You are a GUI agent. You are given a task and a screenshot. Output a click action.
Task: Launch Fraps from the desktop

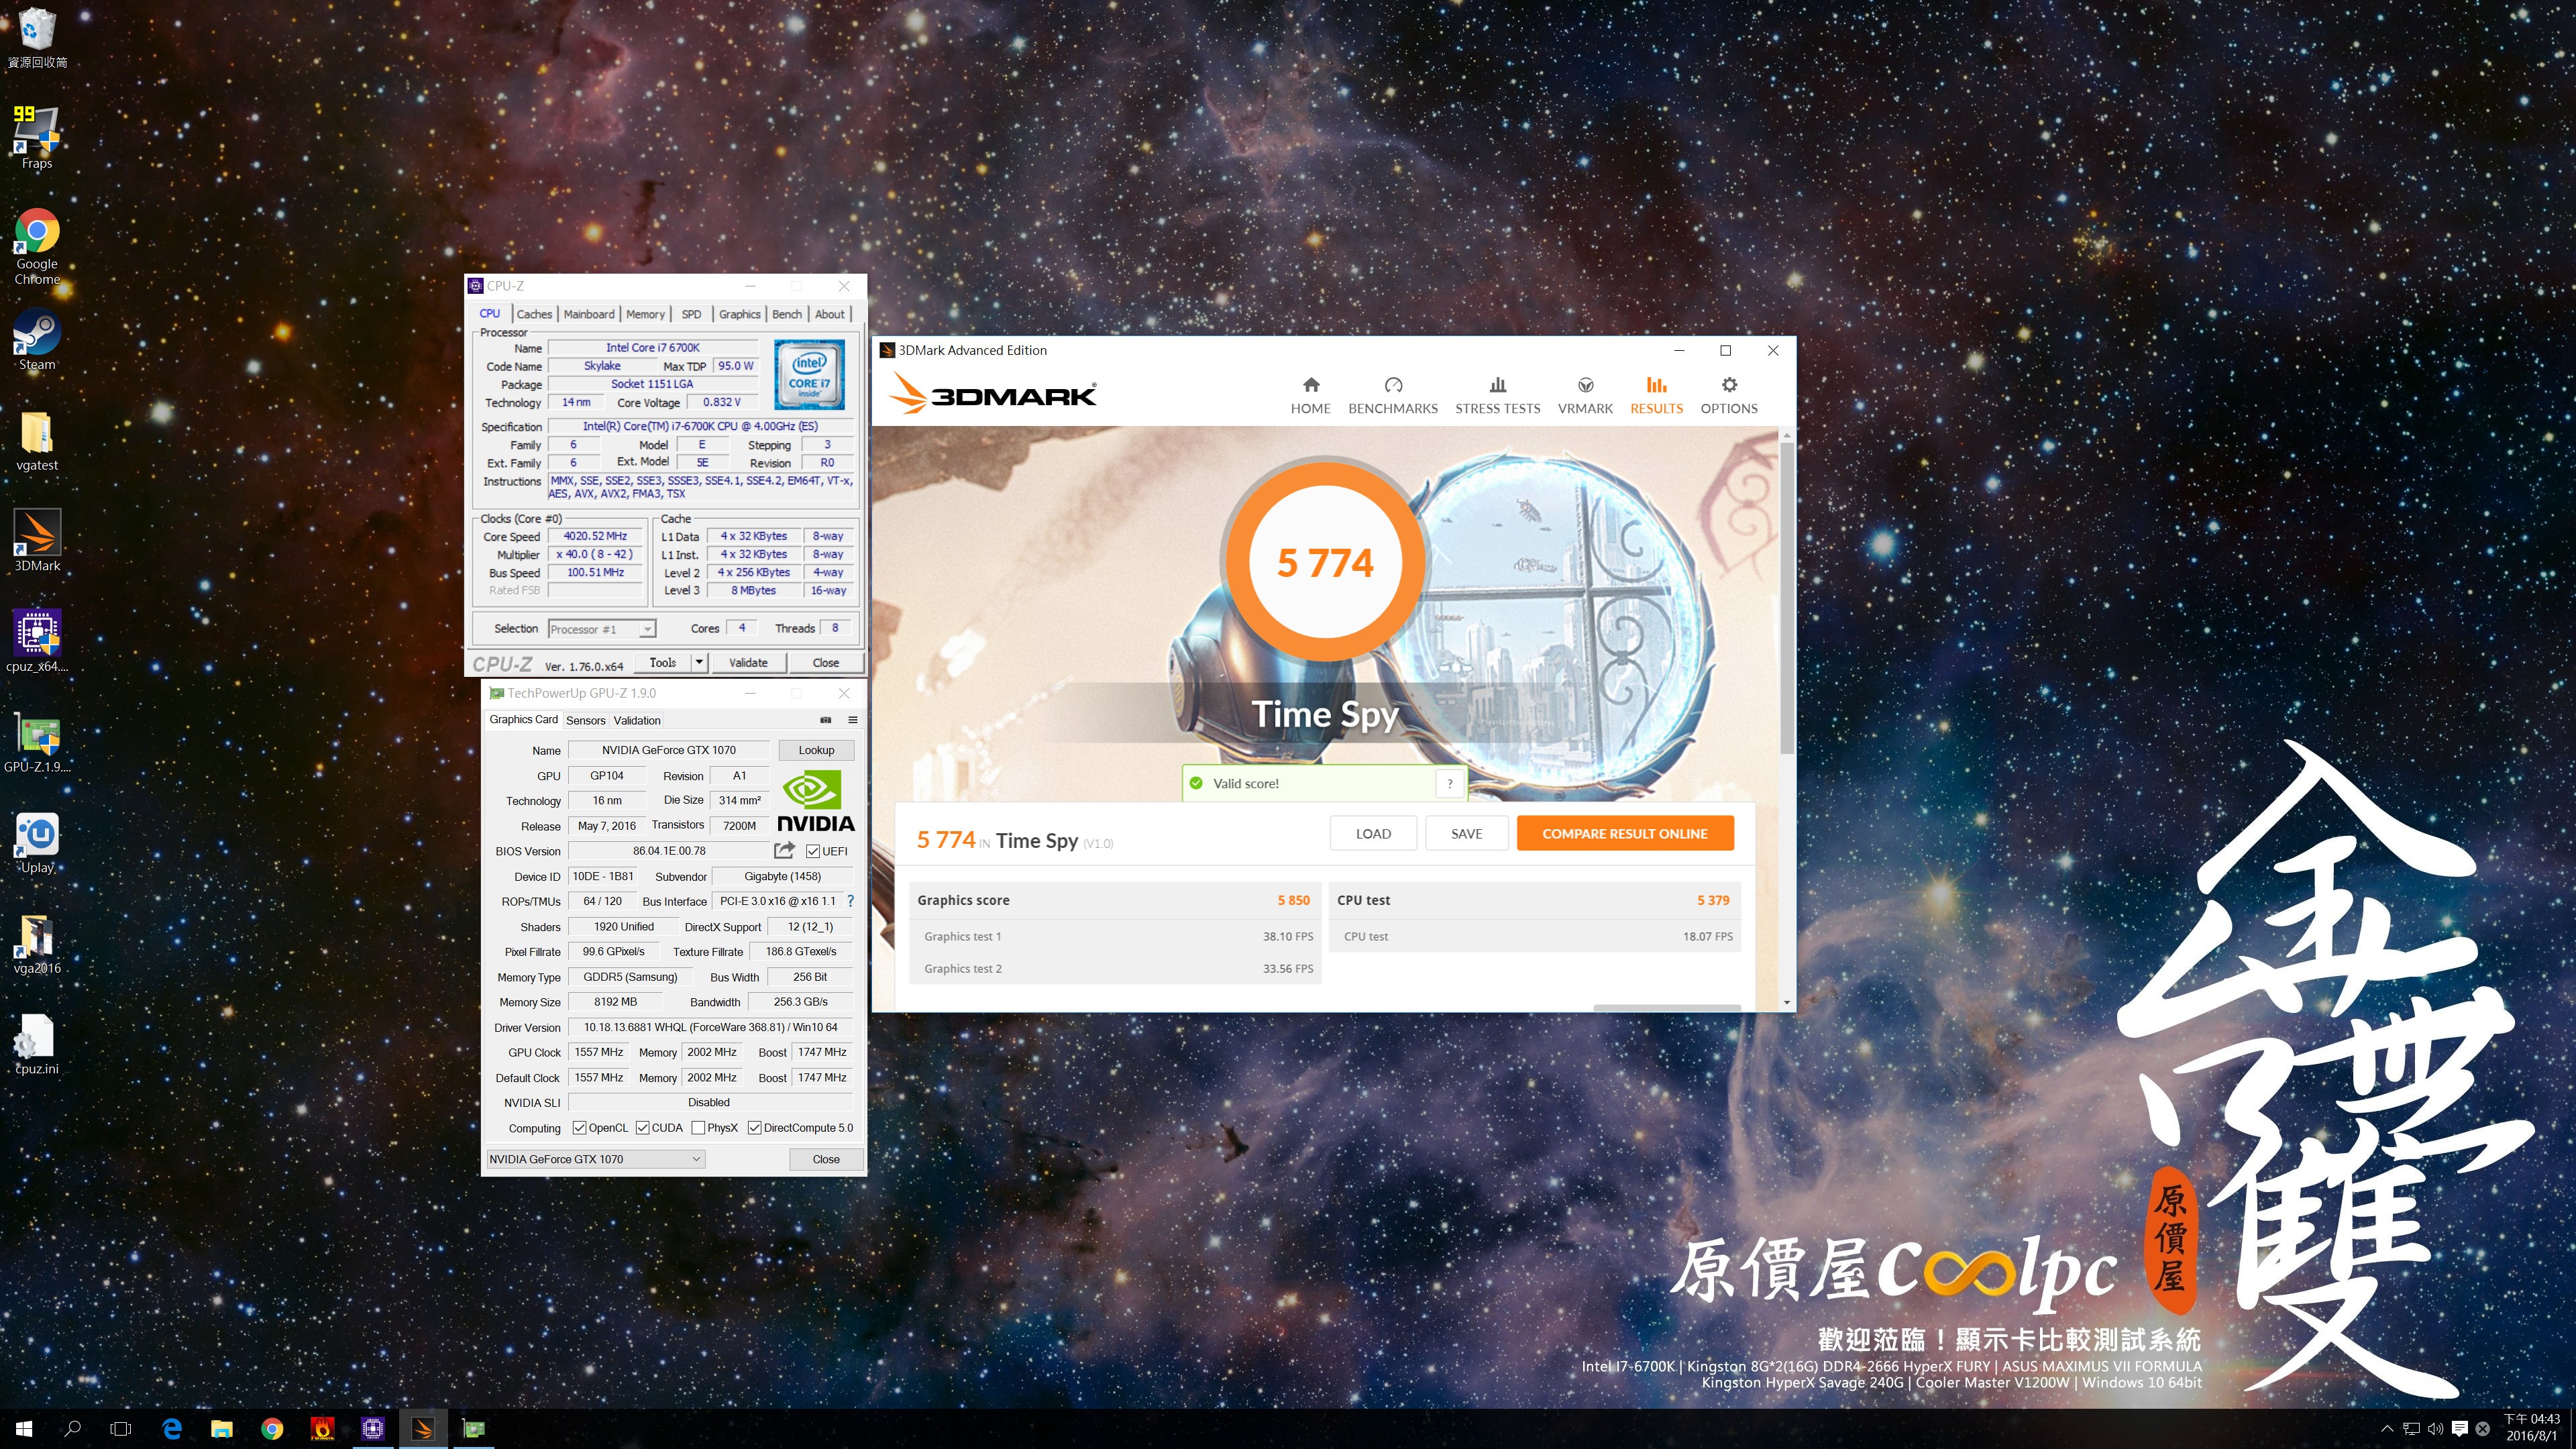click(37, 137)
